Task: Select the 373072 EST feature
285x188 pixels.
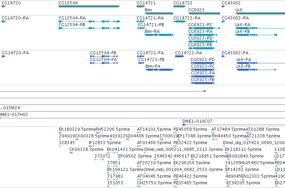Action: (99, 160)
